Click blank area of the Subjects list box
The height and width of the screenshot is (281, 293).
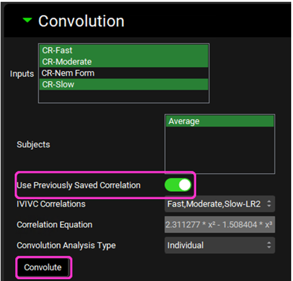220,150
